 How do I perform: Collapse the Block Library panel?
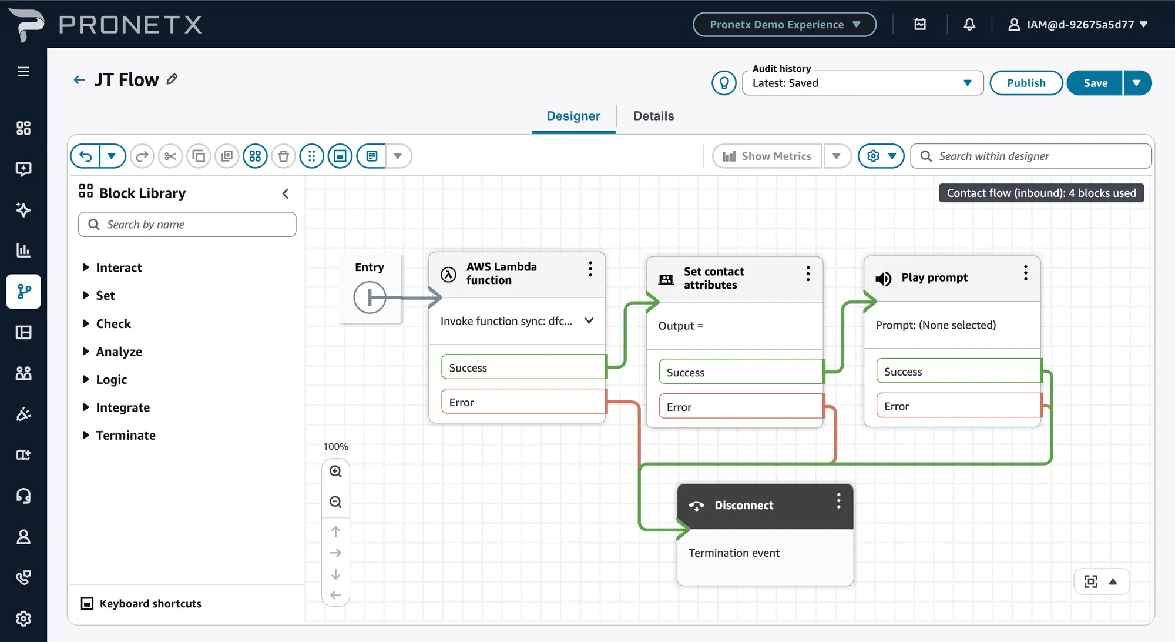[x=286, y=193]
